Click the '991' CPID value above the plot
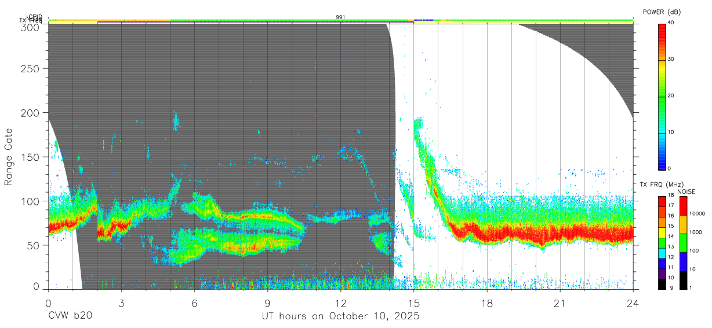This screenshot has width=712, height=328. tap(340, 17)
